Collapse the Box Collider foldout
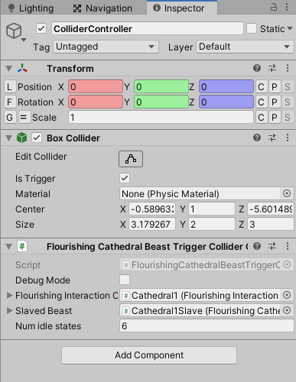Image resolution: width=296 pixels, height=382 pixels. (9, 138)
